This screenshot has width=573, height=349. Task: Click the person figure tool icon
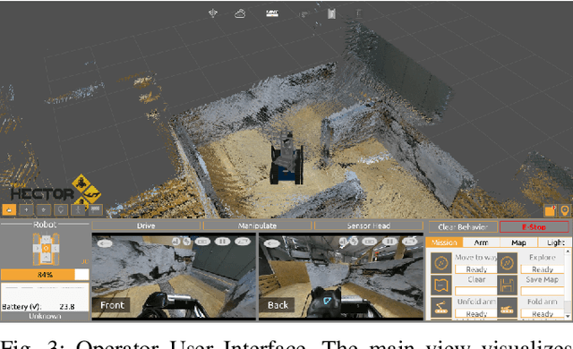78,210
